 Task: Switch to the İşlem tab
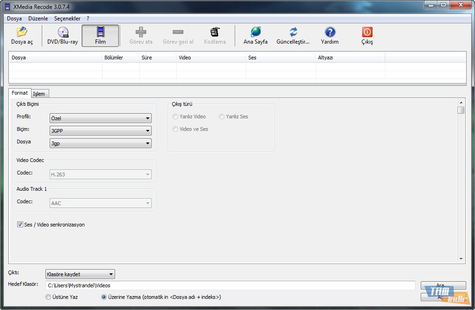click(39, 94)
